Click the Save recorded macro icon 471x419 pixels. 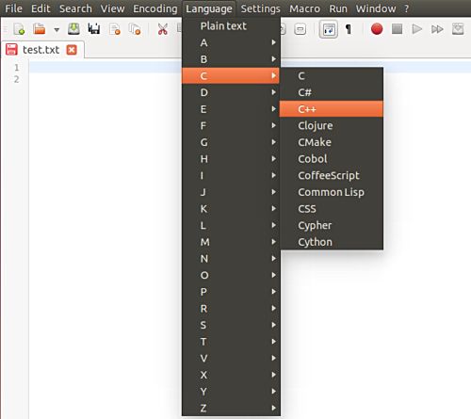[458, 29]
